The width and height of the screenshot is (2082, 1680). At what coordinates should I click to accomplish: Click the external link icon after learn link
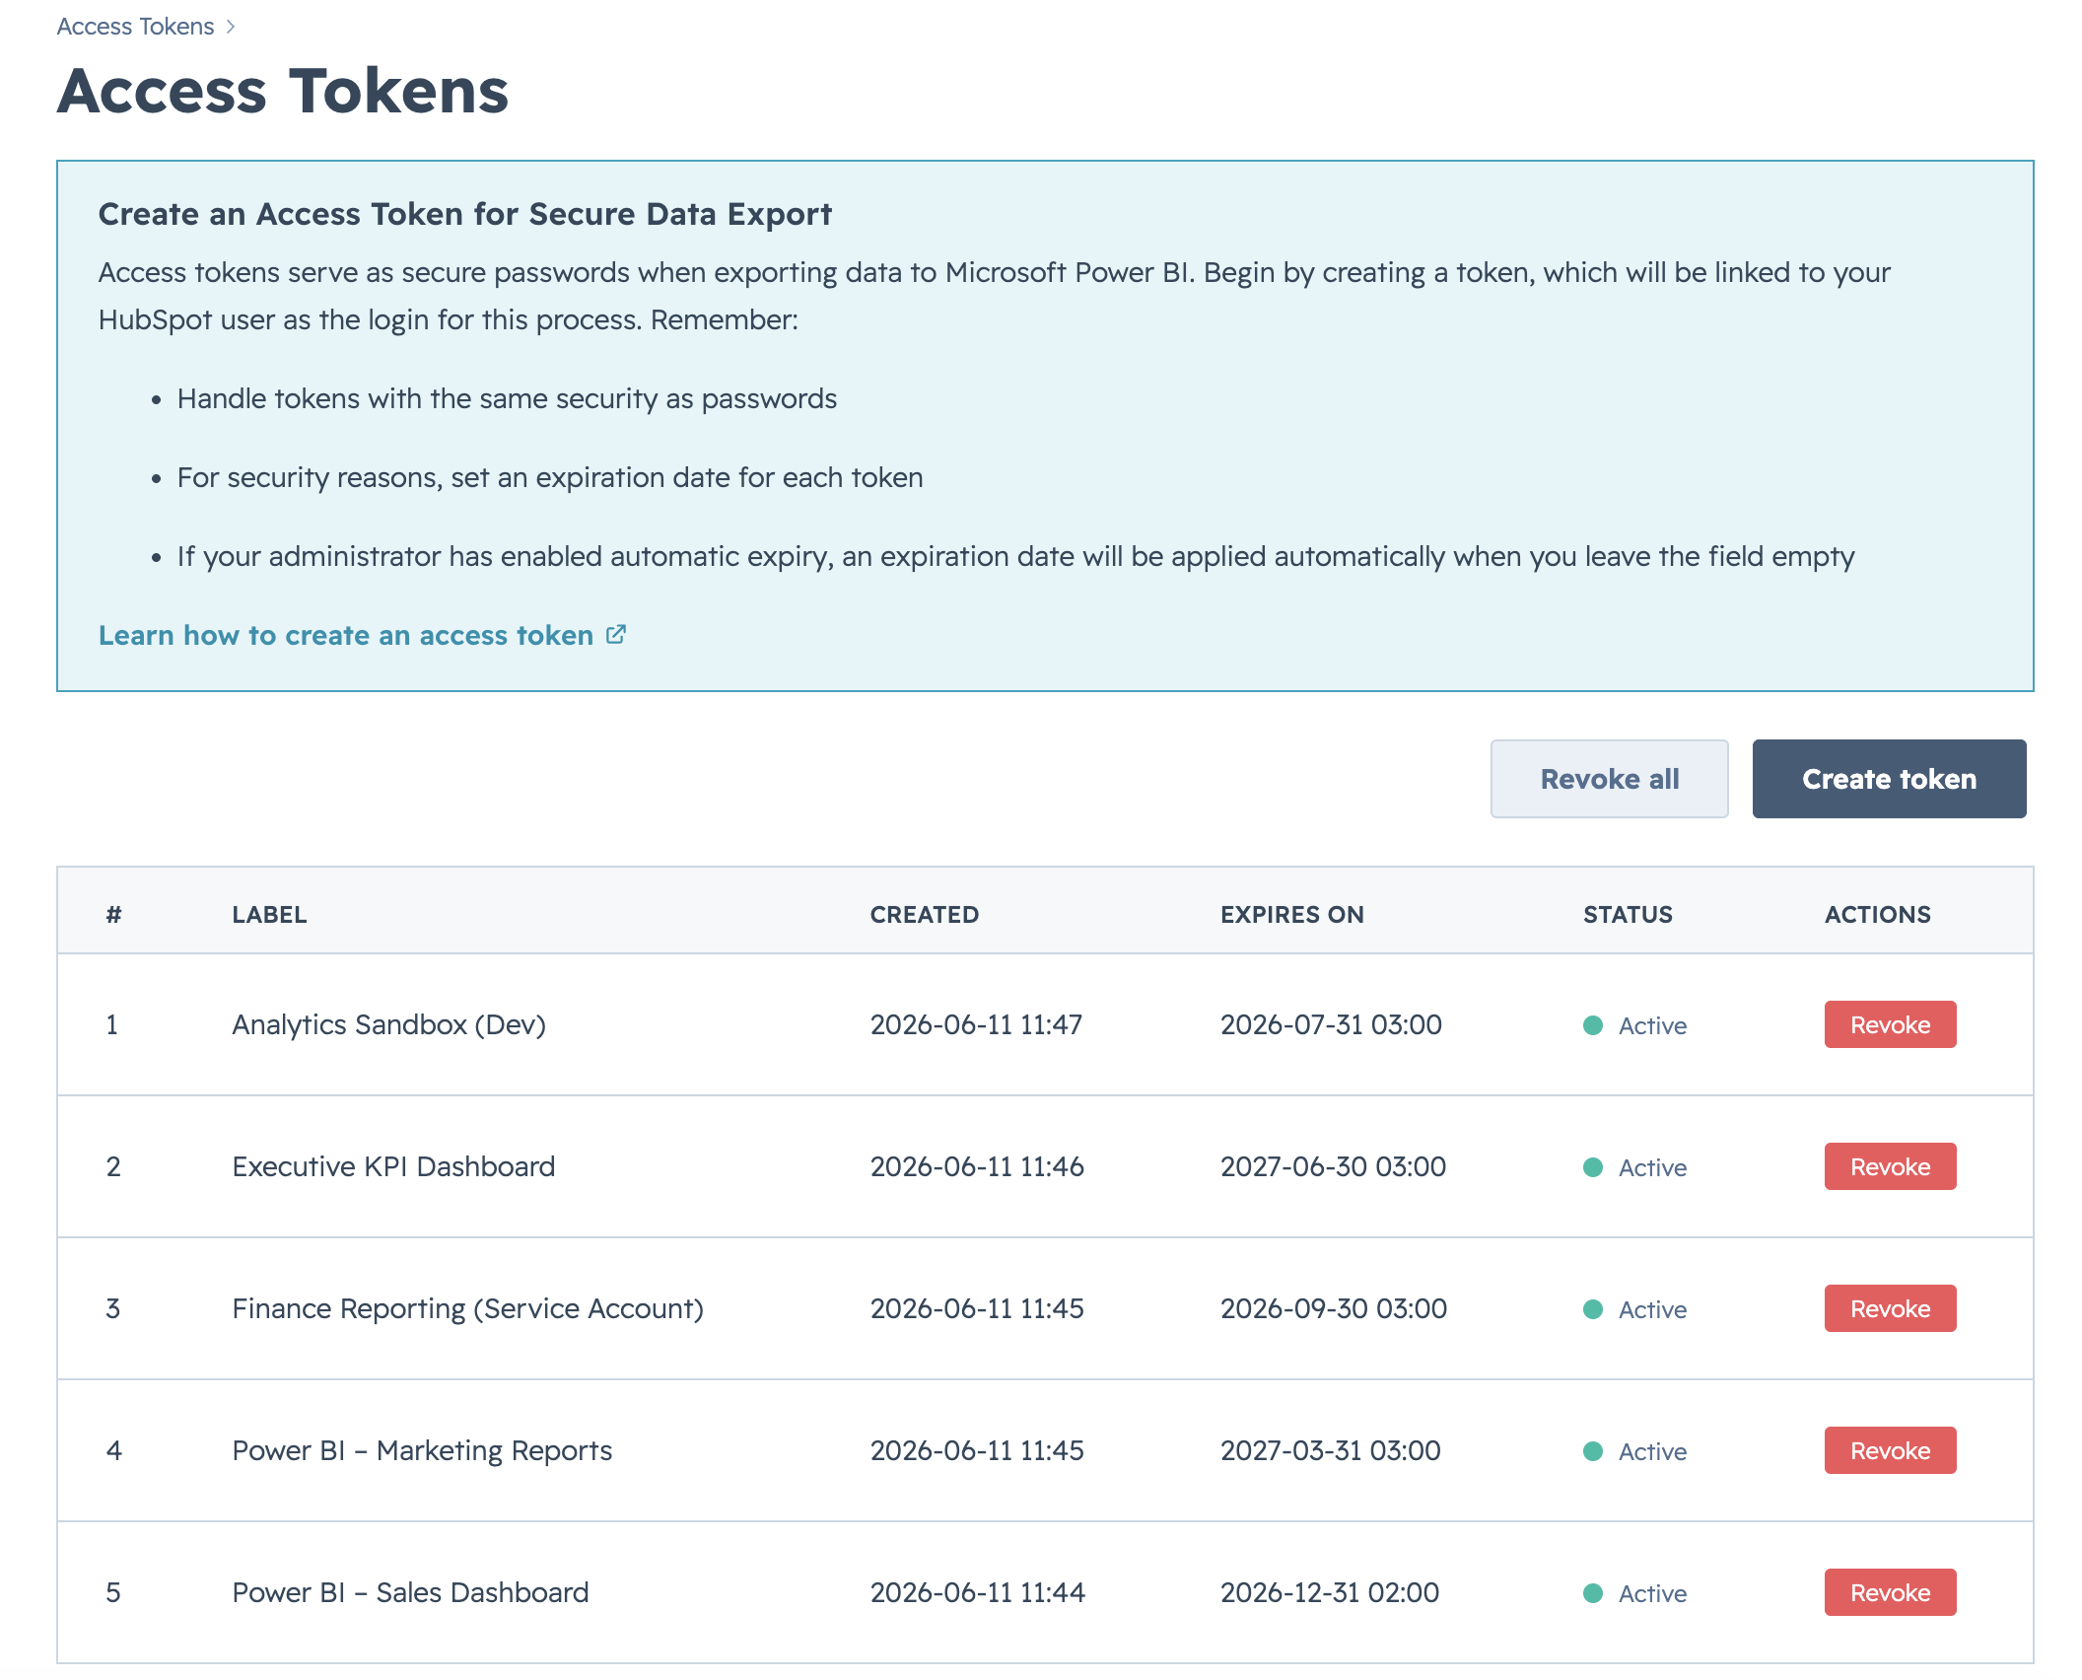point(615,634)
